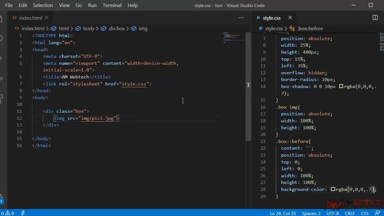The height and width of the screenshot is (216, 384).
Task: Open Search icon in activity bar
Action: (x=1, y=38)
